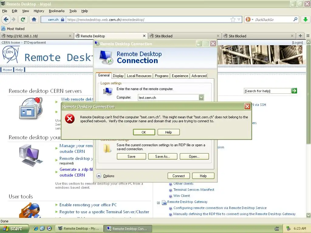Viewport: 311px width, 233px height.
Task: Follow the CERN home breadcrumb link
Action: click(11, 42)
